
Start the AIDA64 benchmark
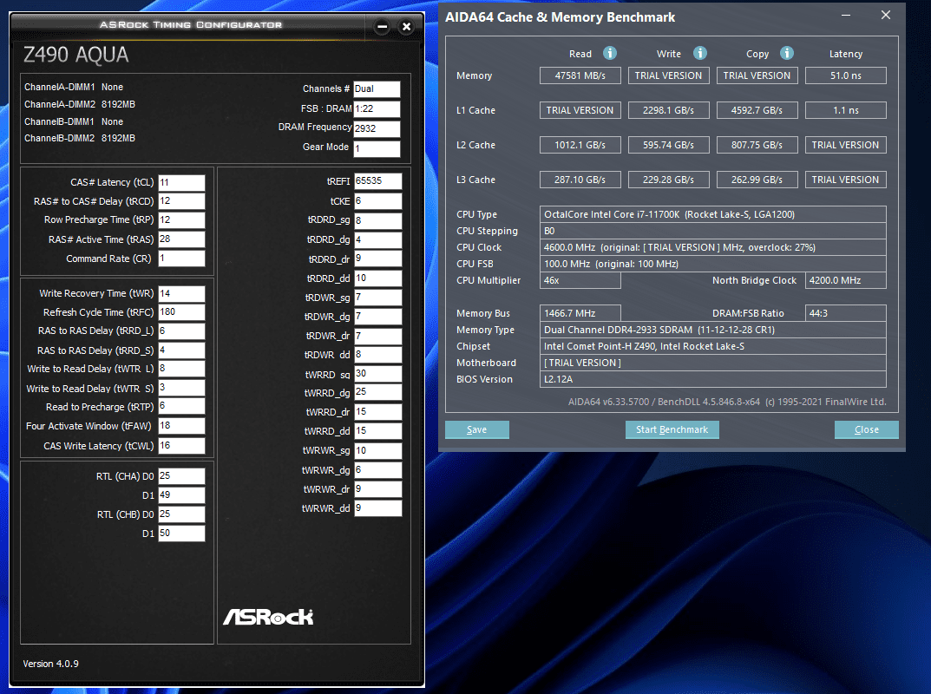tap(672, 429)
